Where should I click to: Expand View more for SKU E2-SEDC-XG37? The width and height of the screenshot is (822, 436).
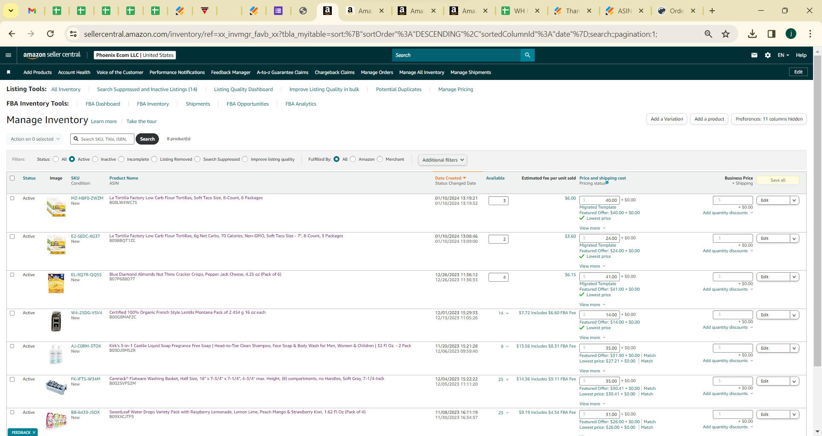click(x=592, y=266)
